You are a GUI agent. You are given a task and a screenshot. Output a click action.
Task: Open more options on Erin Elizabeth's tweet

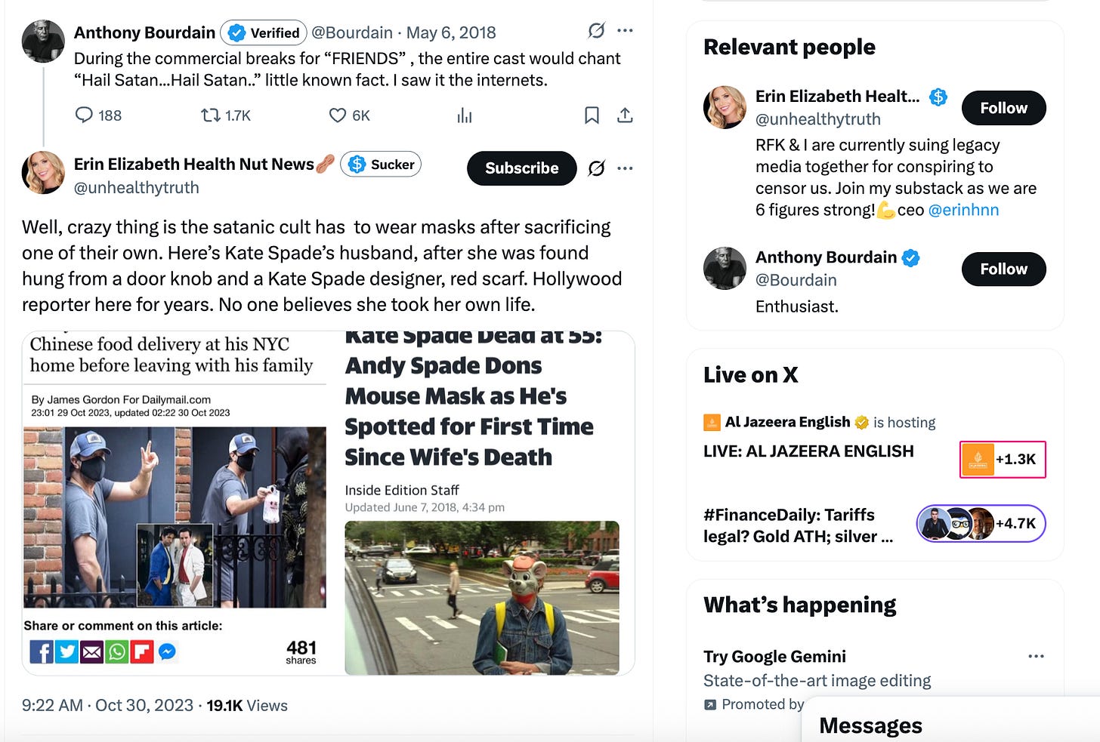[x=625, y=168]
